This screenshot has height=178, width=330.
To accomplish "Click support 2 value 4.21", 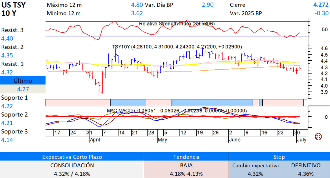I will coord(7,123).
